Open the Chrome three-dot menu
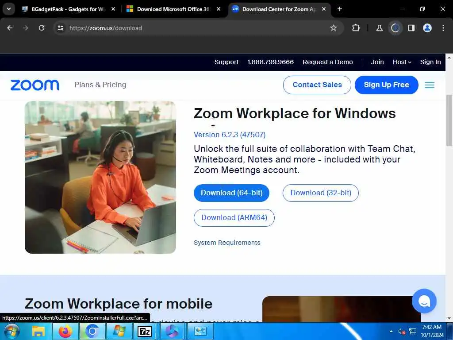This screenshot has width=453, height=340. pos(443,28)
